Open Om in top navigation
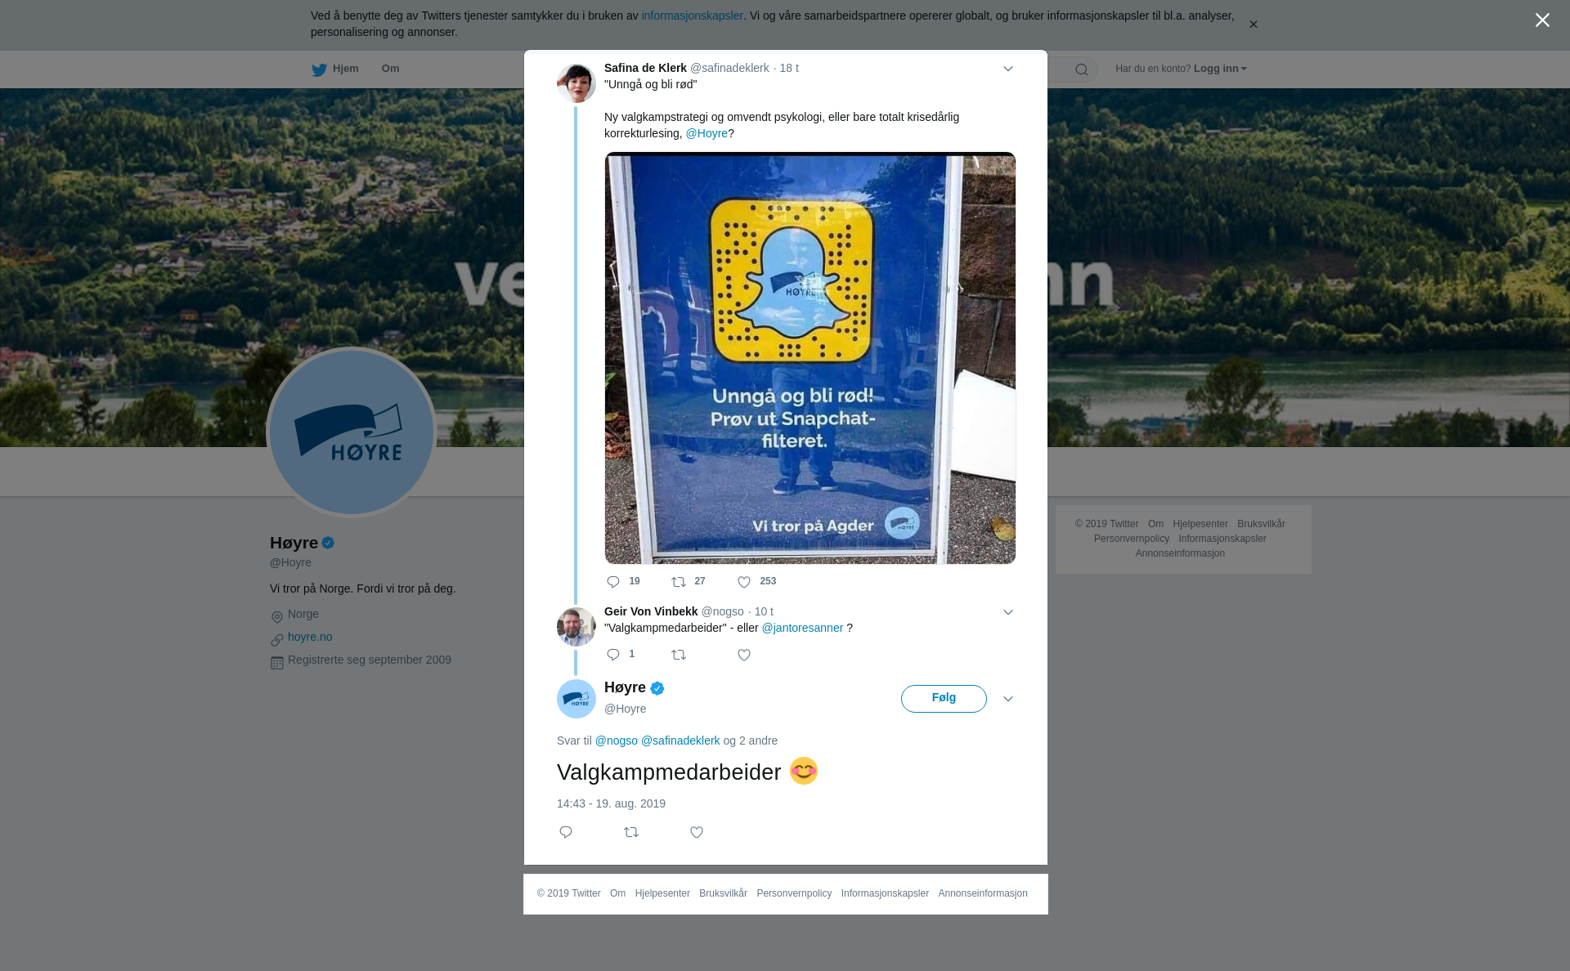Image resolution: width=1570 pixels, height=971 pixels. [390, 69]
